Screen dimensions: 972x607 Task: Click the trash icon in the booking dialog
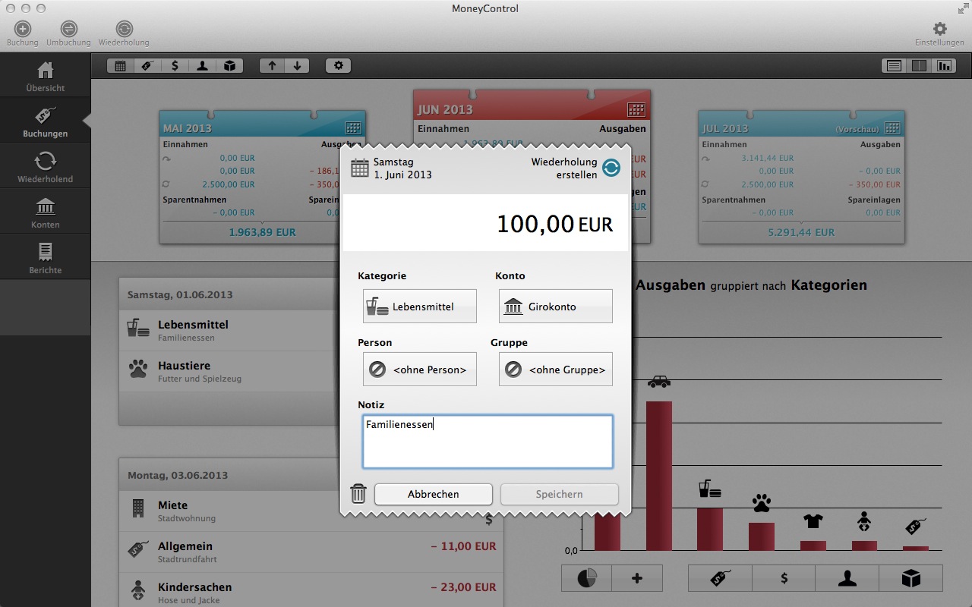[358, 493]
